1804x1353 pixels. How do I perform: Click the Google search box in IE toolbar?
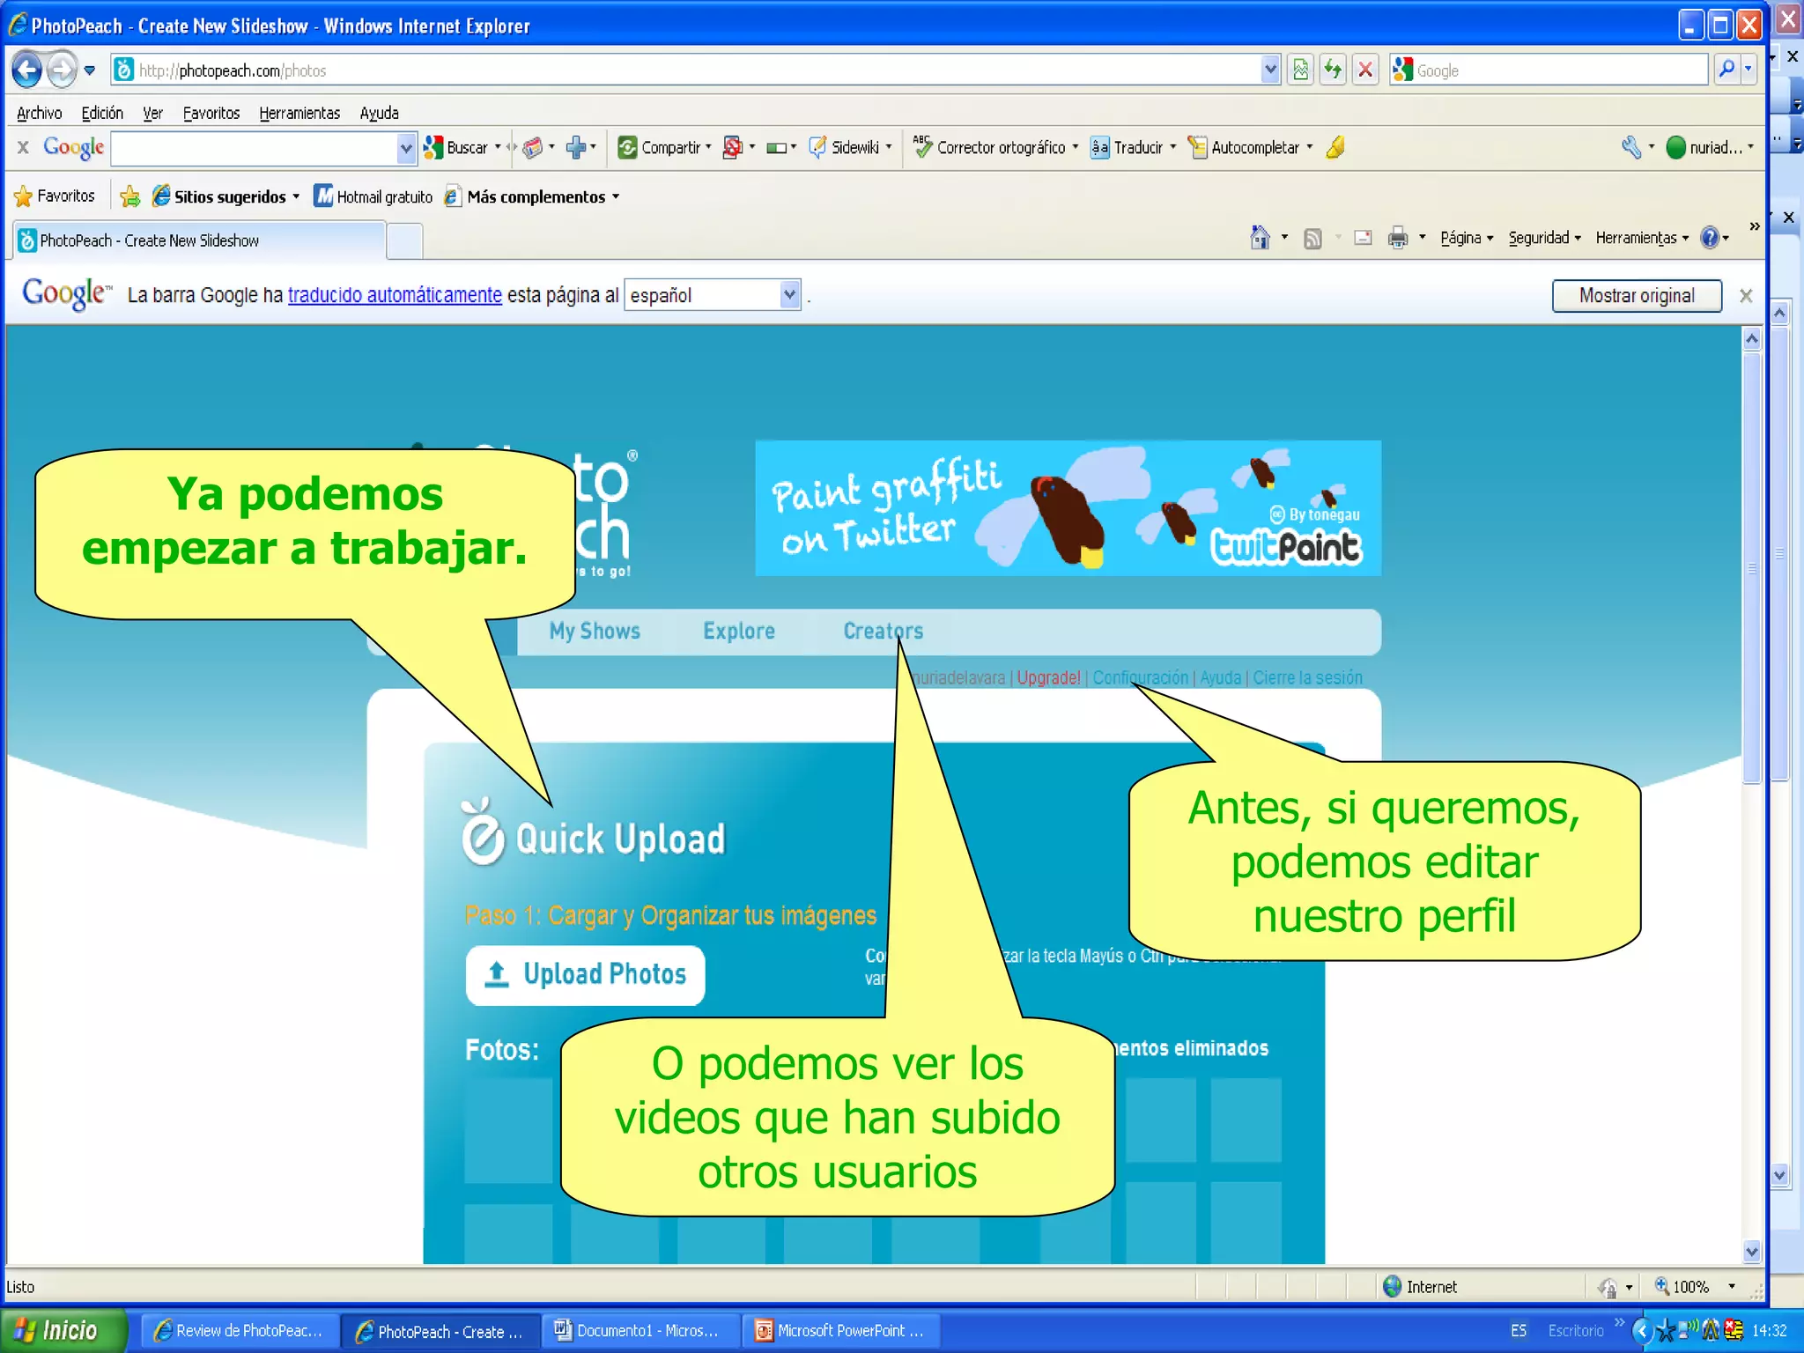pos(1549,70)
